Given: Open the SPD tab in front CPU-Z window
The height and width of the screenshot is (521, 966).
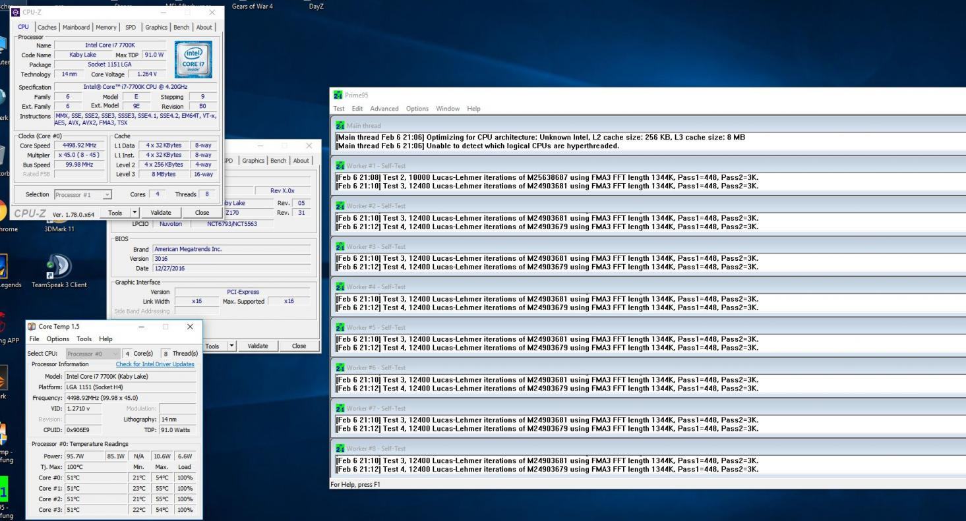Looking at the screenshot, I should [x=131, y=27].
